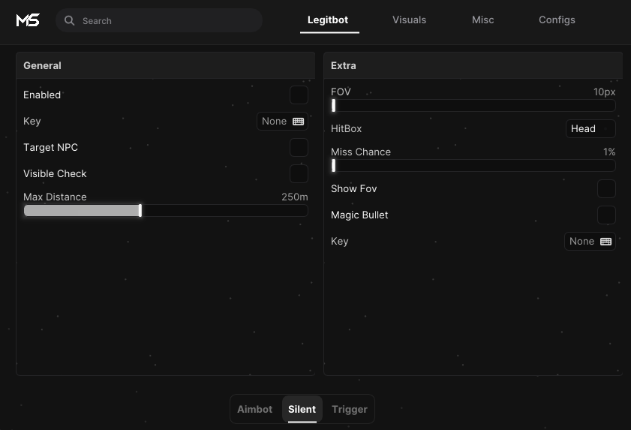This screenshot has height=430, width=631.
Task: Click the Show Fov label
Action: [x=353, y=189]
